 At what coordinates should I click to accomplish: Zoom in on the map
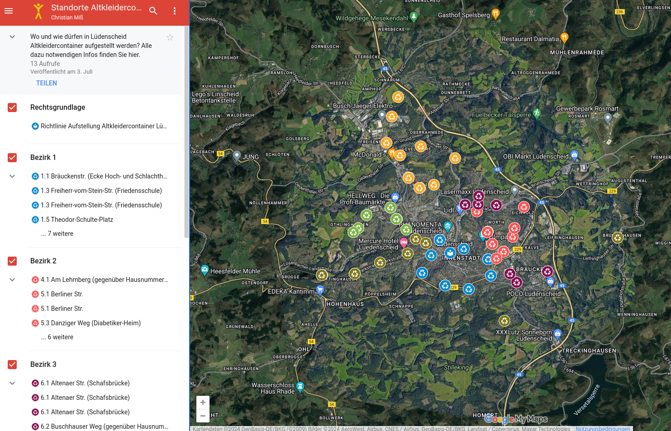(203, 402)
